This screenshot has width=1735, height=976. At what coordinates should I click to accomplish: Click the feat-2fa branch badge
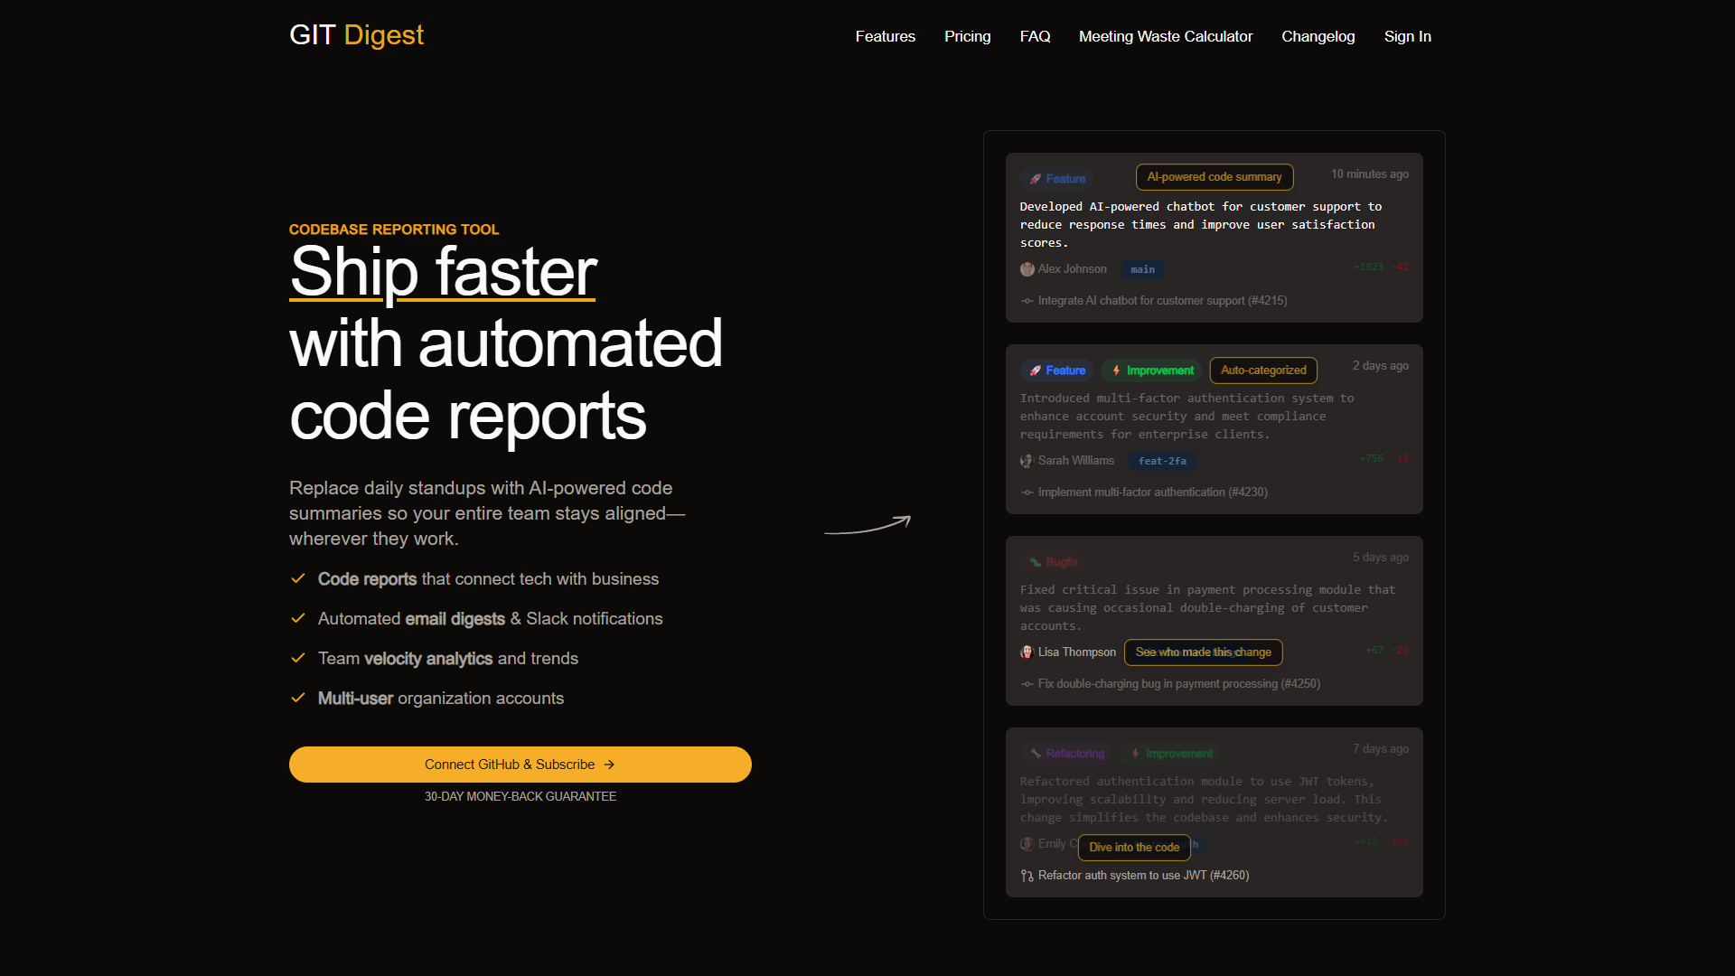coord(1162,461)
